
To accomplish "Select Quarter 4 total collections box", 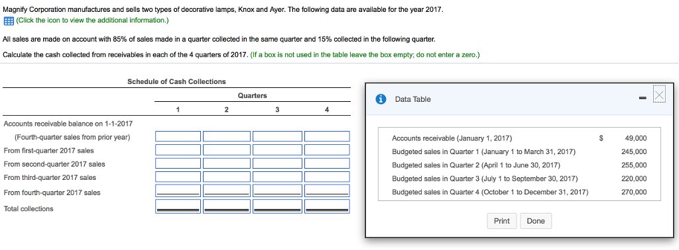I will pyautogui.click(x=327, y=206).
